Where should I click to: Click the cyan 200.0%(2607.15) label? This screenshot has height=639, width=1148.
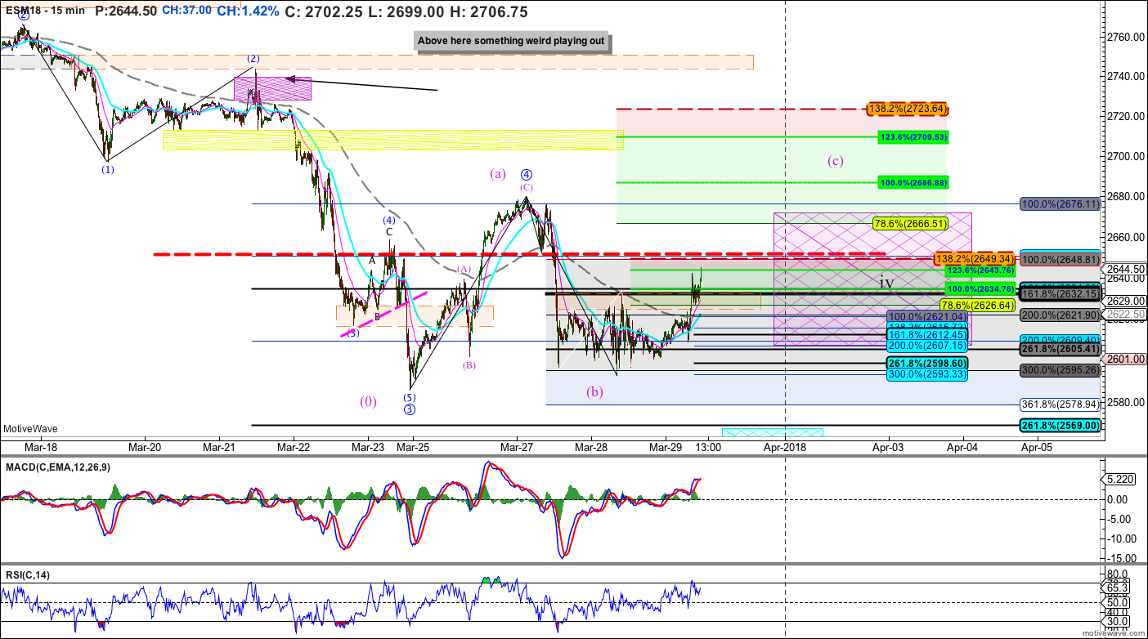tap(928, 346)
